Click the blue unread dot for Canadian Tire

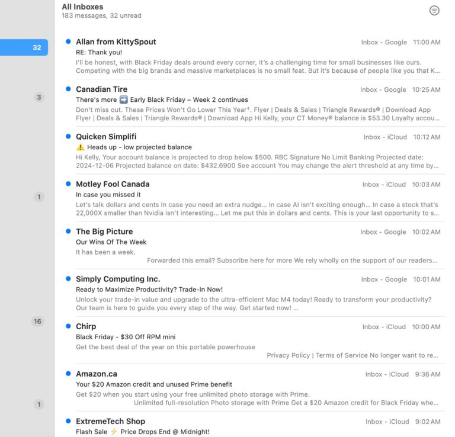coord(69,89)
